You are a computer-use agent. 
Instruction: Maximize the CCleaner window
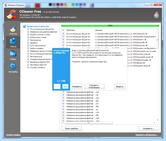152,5
